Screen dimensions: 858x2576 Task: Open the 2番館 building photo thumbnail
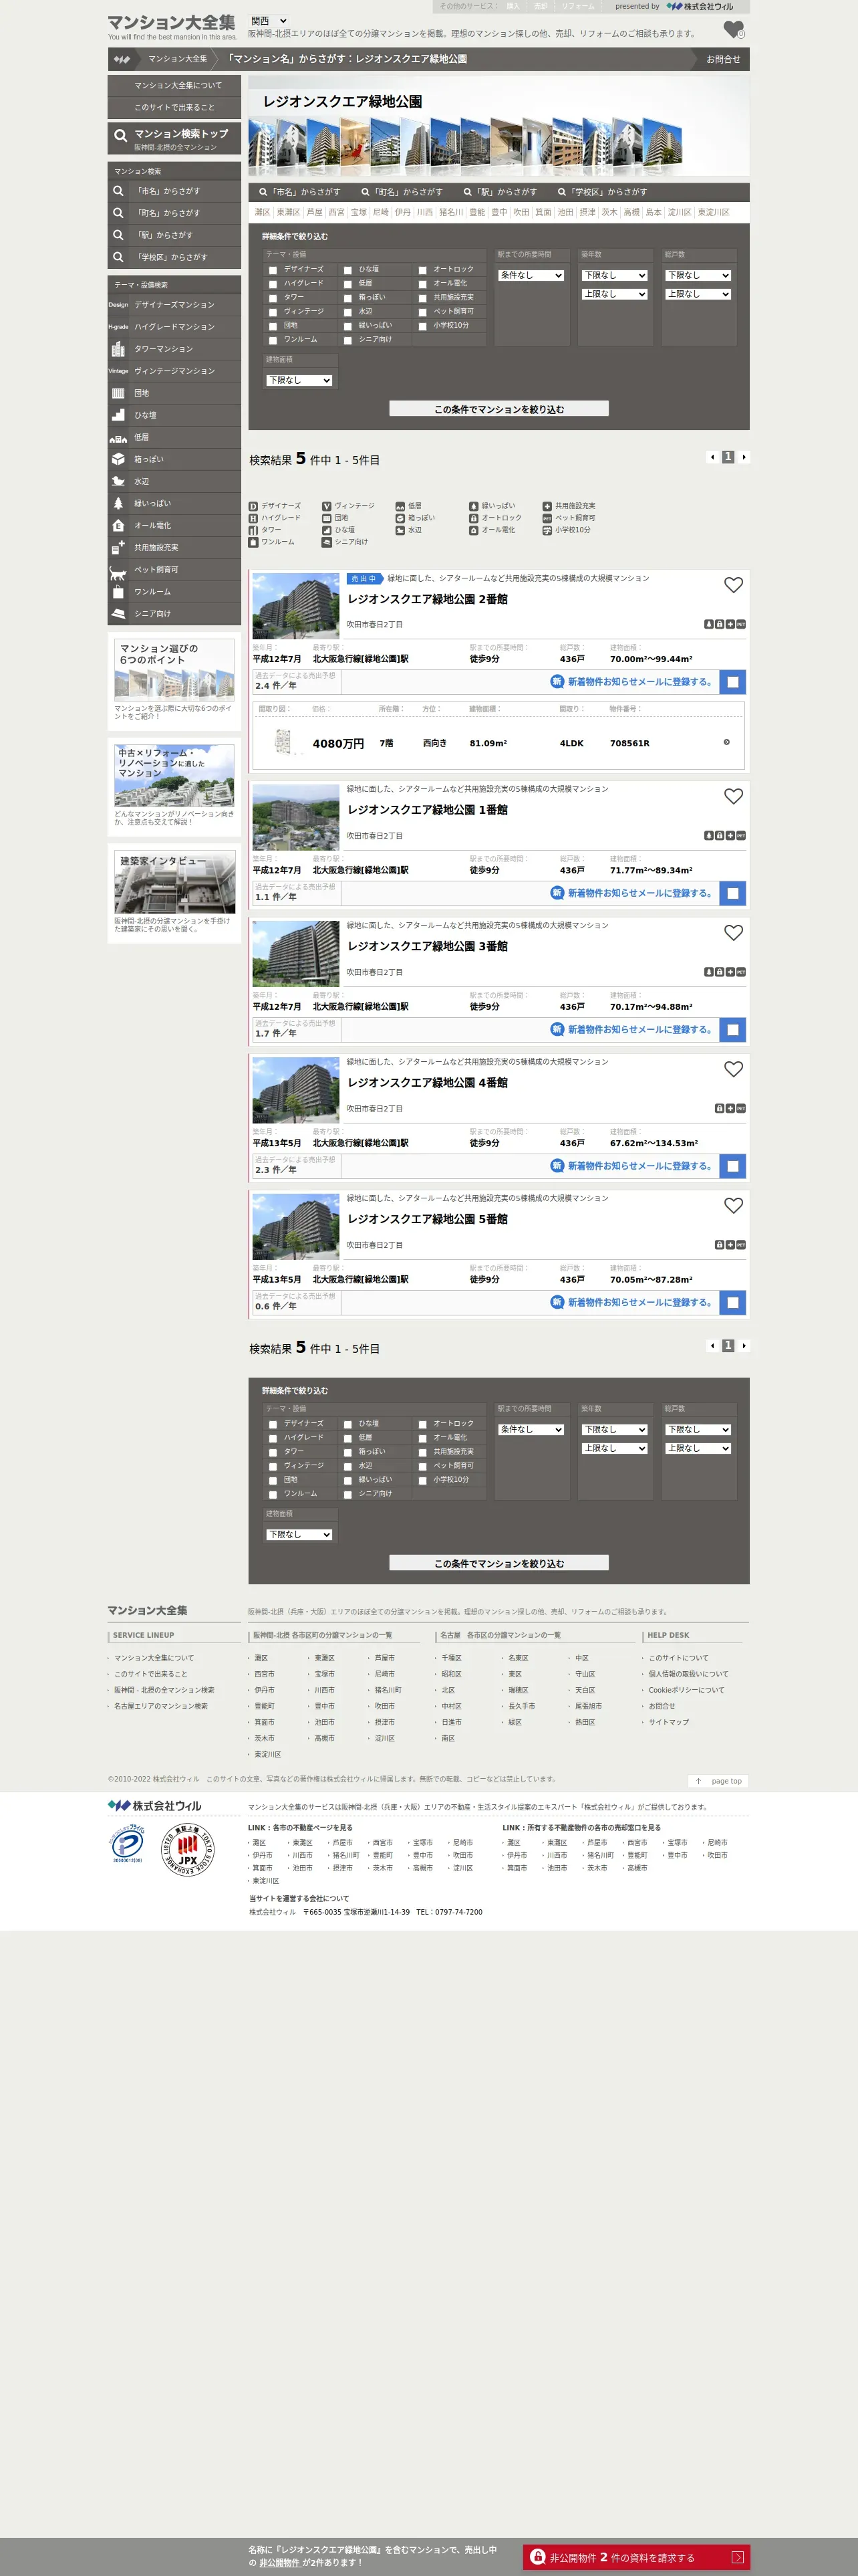[x=295, y=606]
